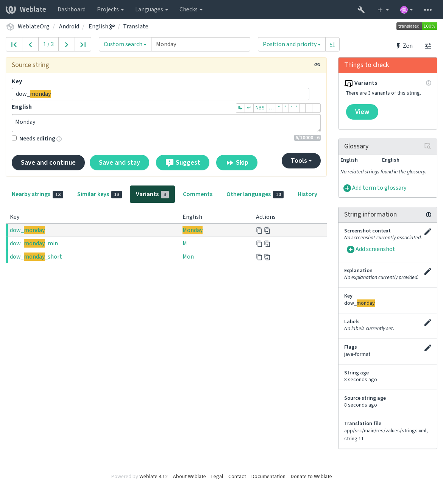
Task: Go to Dashboard
Action: pyautogui.click(x=72, y=9)
